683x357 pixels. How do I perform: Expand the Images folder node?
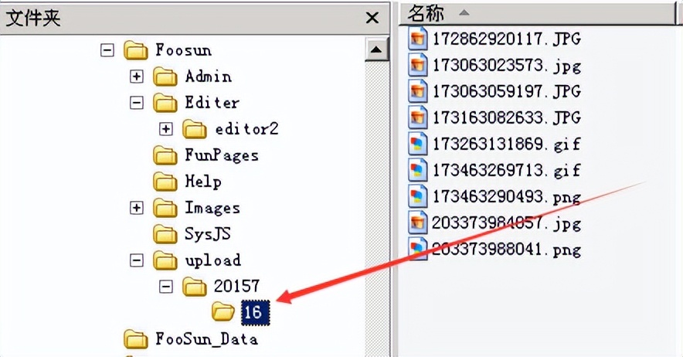[136, 208]
